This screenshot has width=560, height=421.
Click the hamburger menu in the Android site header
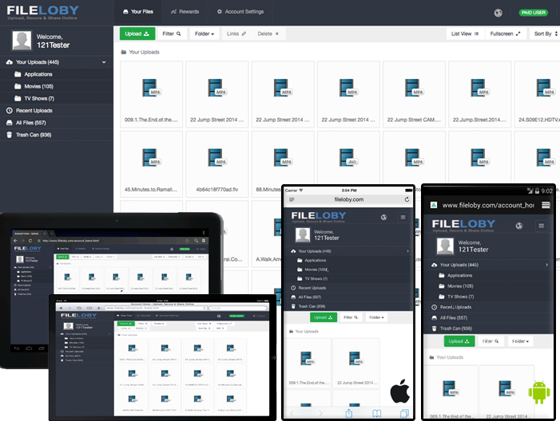(541, 226)
